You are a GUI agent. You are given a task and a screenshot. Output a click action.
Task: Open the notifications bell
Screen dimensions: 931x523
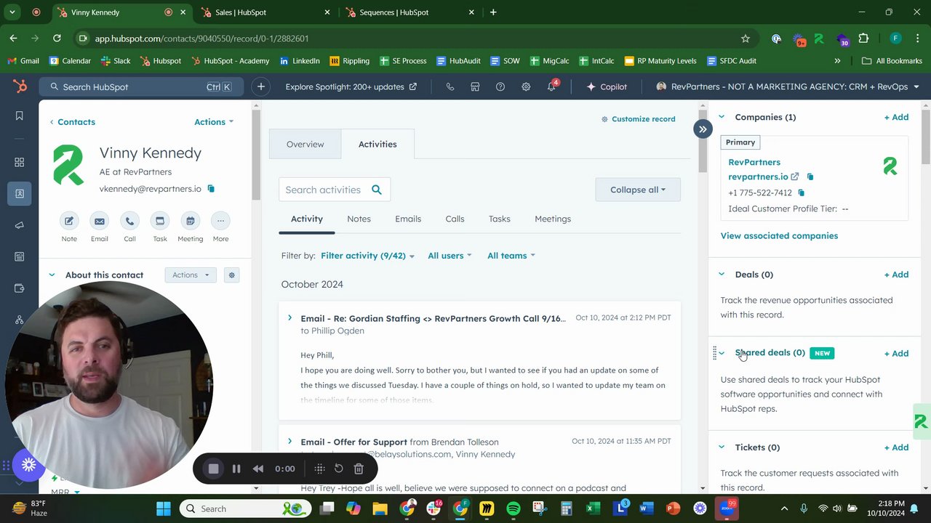click(x=551, y=87)
